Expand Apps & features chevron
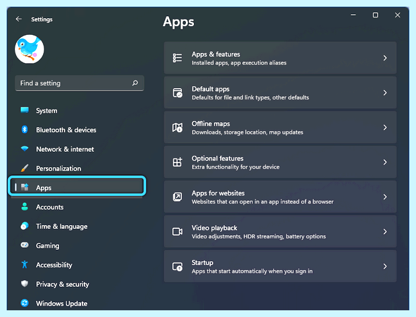Viewport: 416px width, 317px height. pos(385,58)
